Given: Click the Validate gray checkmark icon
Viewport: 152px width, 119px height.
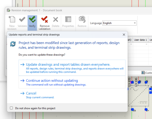Looking at the screenshot, I should 22,19.
